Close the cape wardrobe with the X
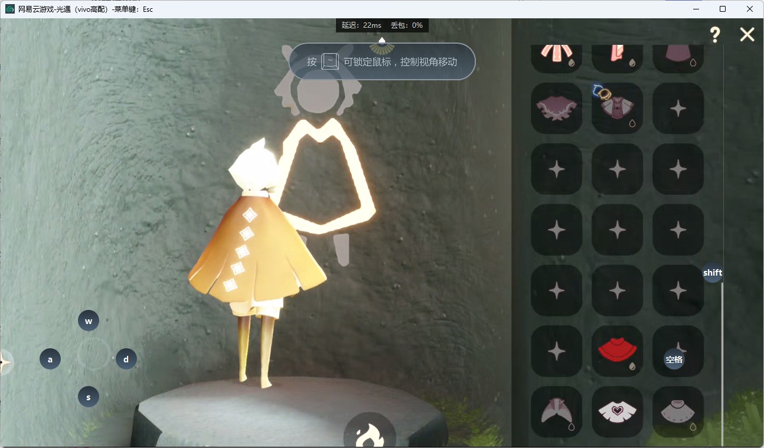The width and height of the screenshot is (764, 448). coord(747,35)
